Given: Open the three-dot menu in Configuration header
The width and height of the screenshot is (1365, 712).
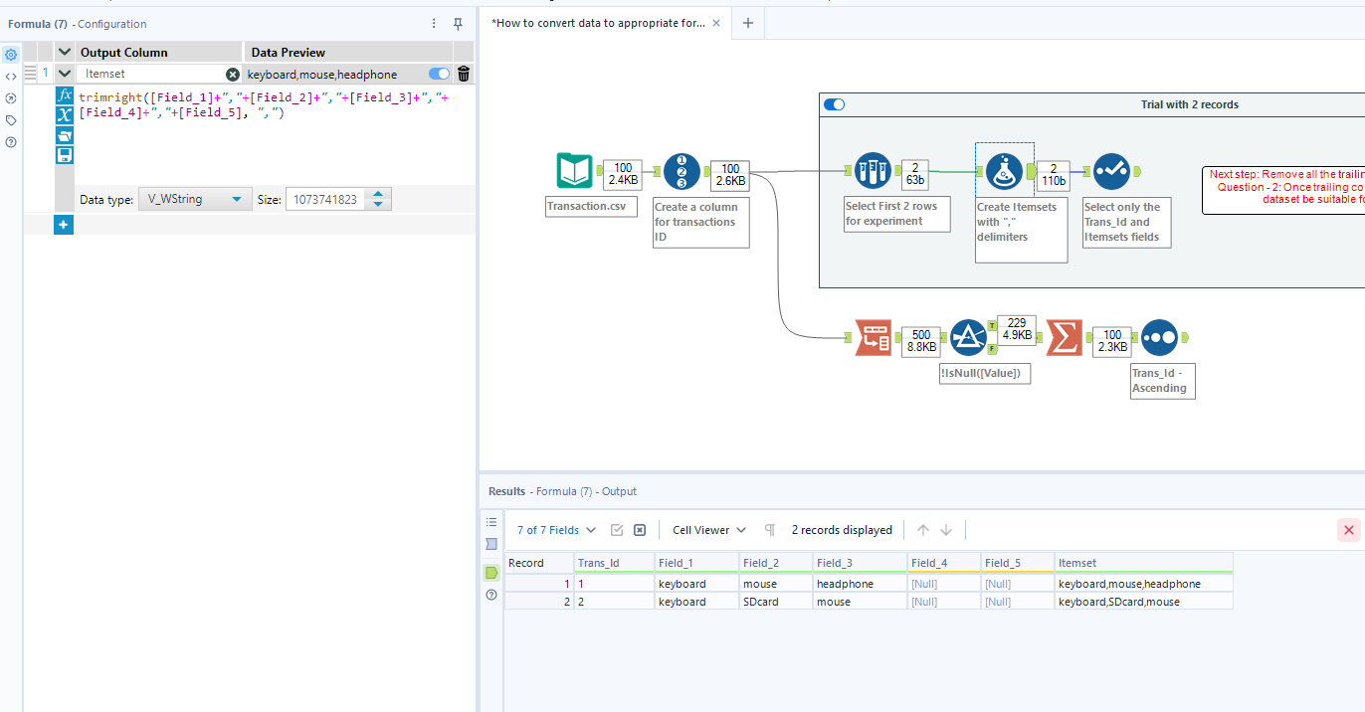Looking at the screenshot, I should coord(433,22).
